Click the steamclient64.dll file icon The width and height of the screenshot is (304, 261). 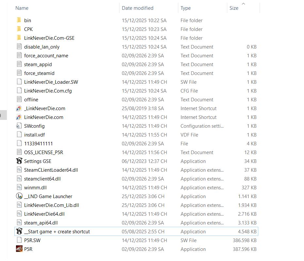tap(19, 179)
